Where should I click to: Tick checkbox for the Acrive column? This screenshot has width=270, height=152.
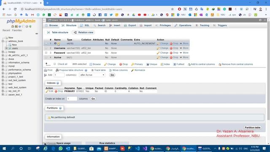pos(46,57)
